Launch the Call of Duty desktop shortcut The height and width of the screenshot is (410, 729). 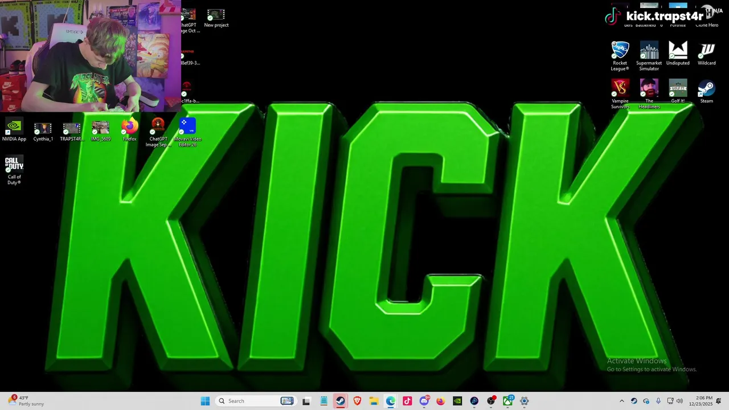pyautogui.click(x=14, y=170)
